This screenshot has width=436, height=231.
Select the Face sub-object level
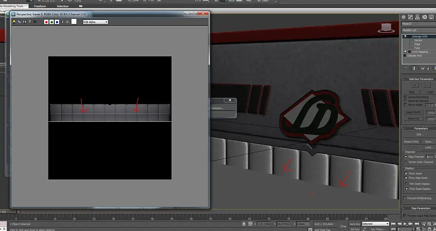417,48
